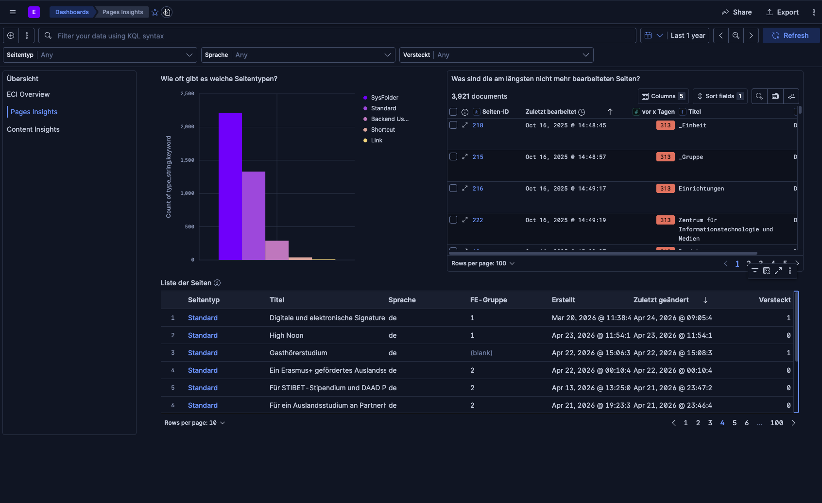This screenshot has width=822, height=503.
Task: Click ascending sort arrow on Zuletzt bearbeitet
Action: 610,112
